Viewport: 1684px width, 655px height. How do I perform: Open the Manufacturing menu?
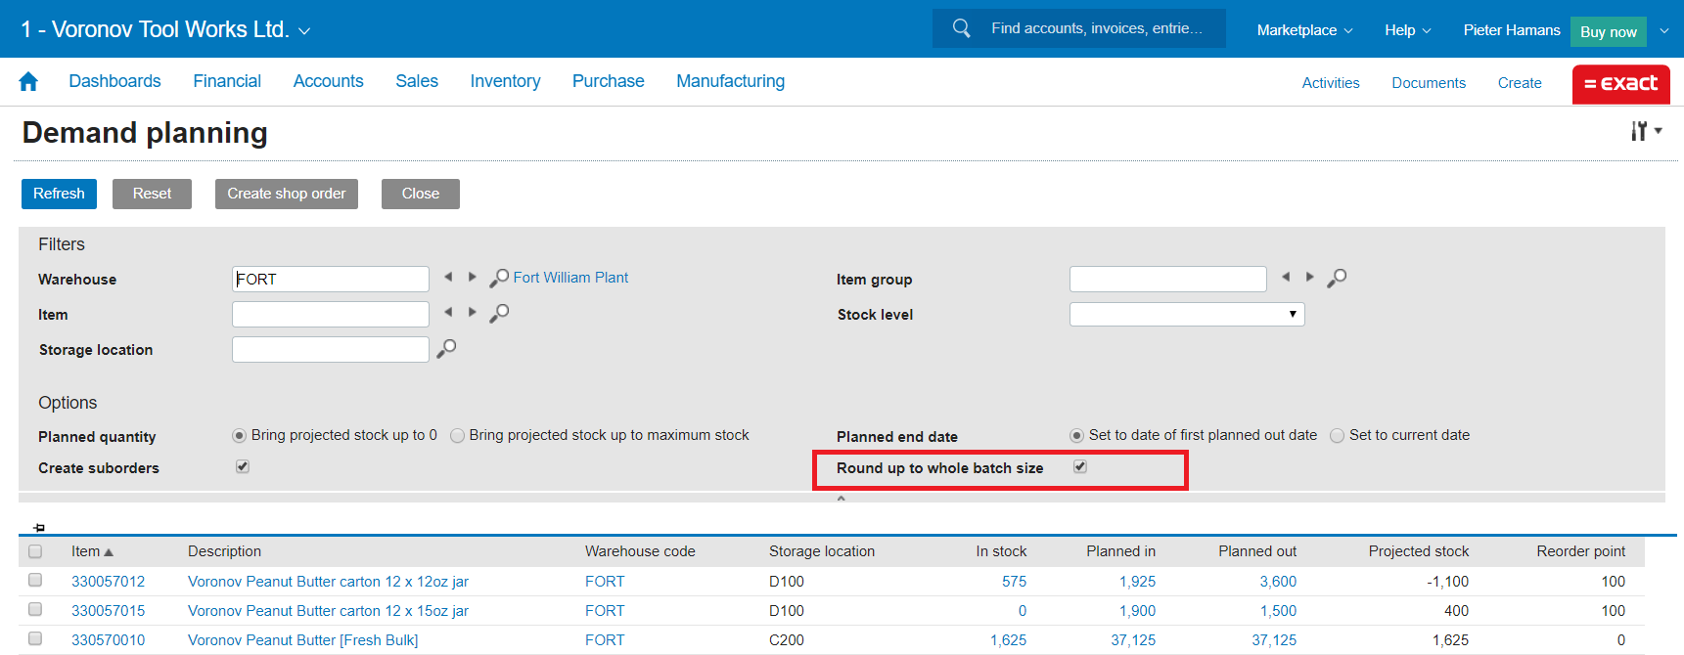730,81
